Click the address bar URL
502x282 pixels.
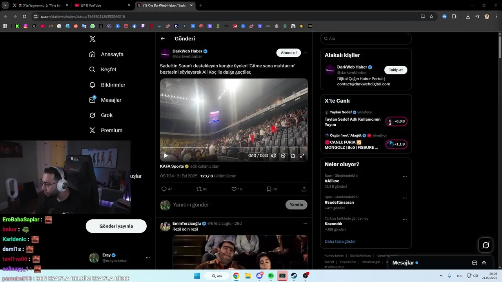point(83,16)
